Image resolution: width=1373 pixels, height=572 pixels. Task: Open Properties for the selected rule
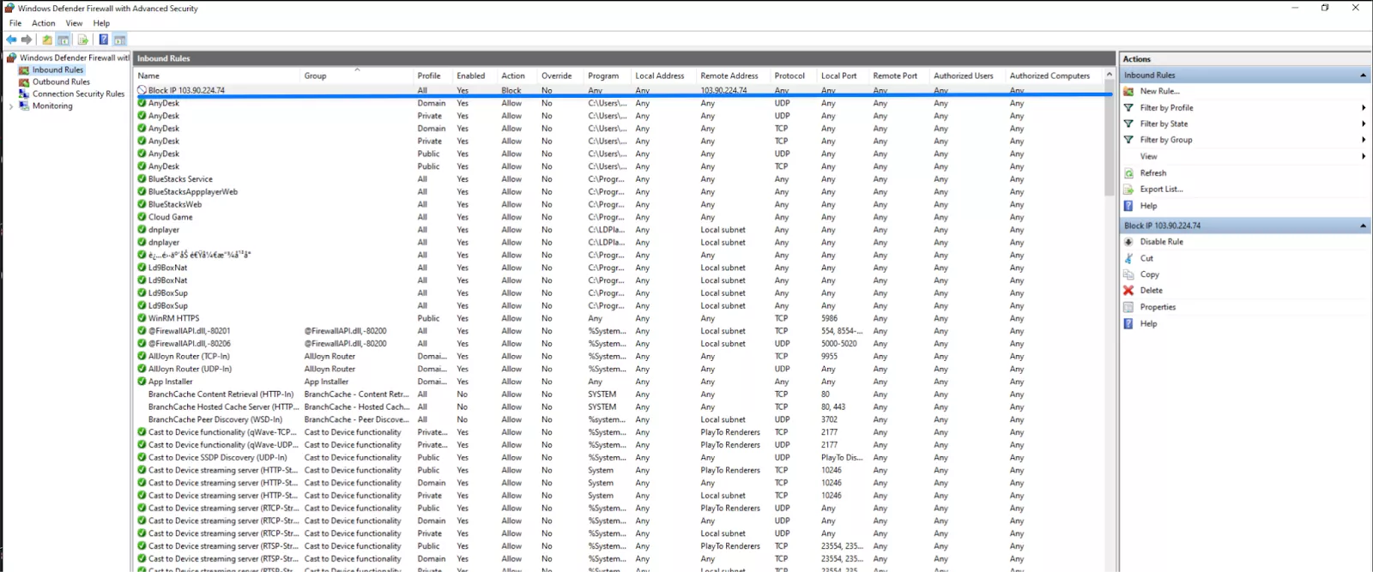pyautogui.click(x=1158, y=307)
